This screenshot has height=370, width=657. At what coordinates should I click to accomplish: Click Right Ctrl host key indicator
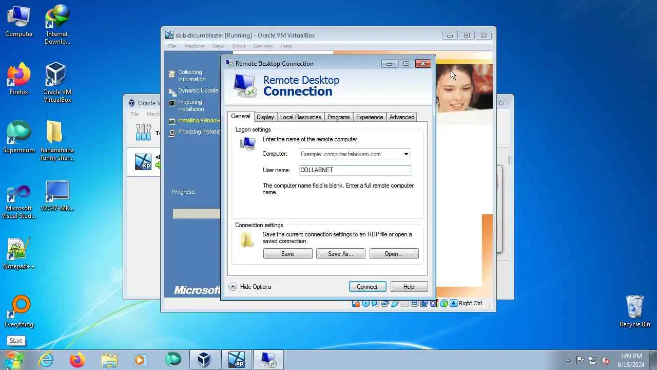[x=470, y=303]
